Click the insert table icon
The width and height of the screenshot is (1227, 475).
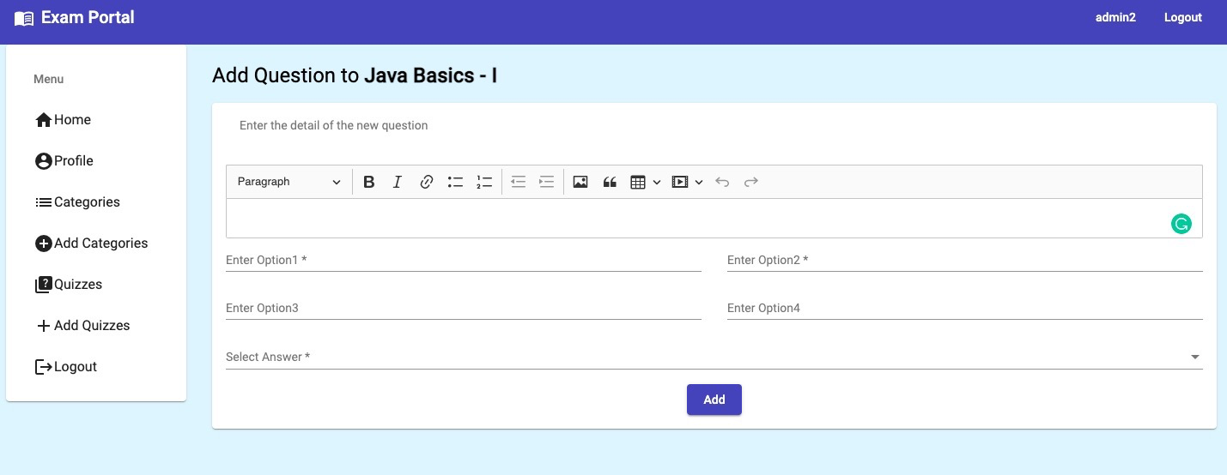638,182
